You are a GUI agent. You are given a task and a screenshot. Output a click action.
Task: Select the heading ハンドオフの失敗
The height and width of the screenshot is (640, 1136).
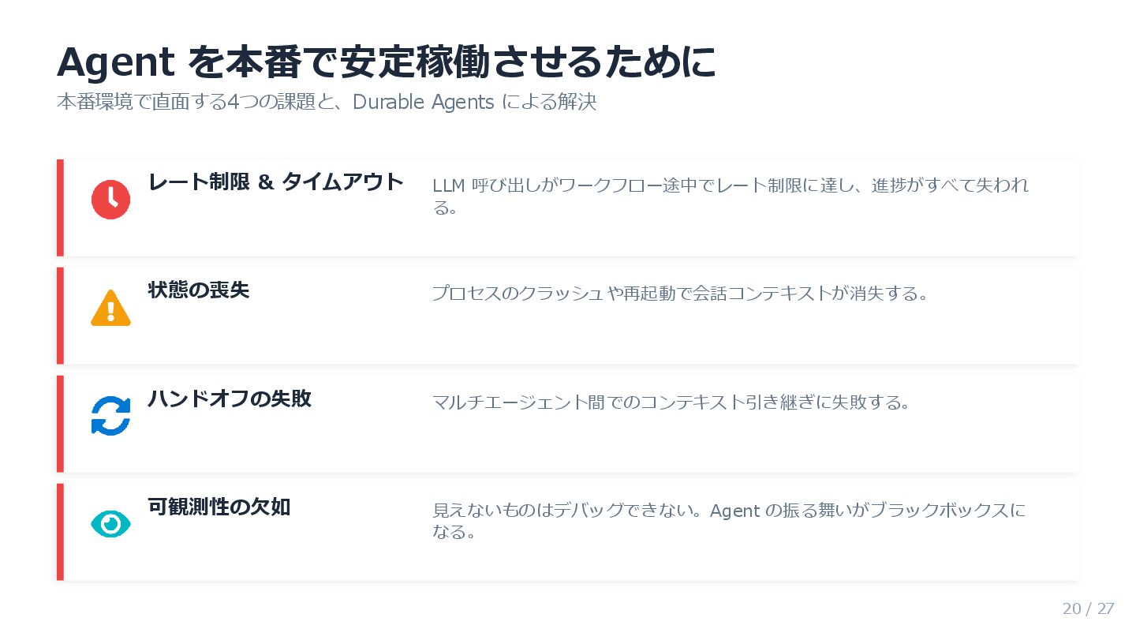click(230, 399)
